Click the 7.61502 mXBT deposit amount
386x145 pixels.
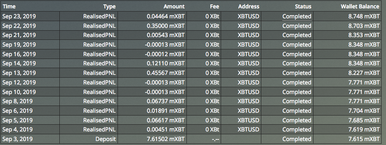pos(166,139)
